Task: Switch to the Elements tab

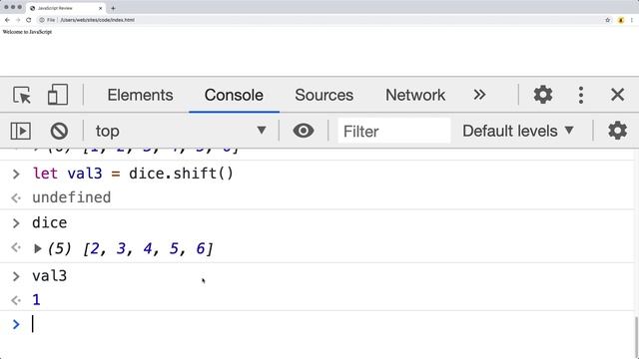Action: pos(140,95)
